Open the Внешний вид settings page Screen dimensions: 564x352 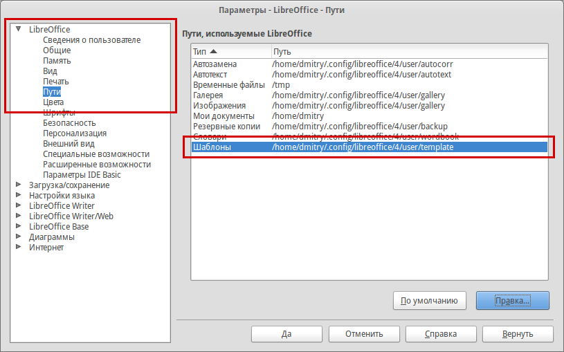click(x=69, y=144)
